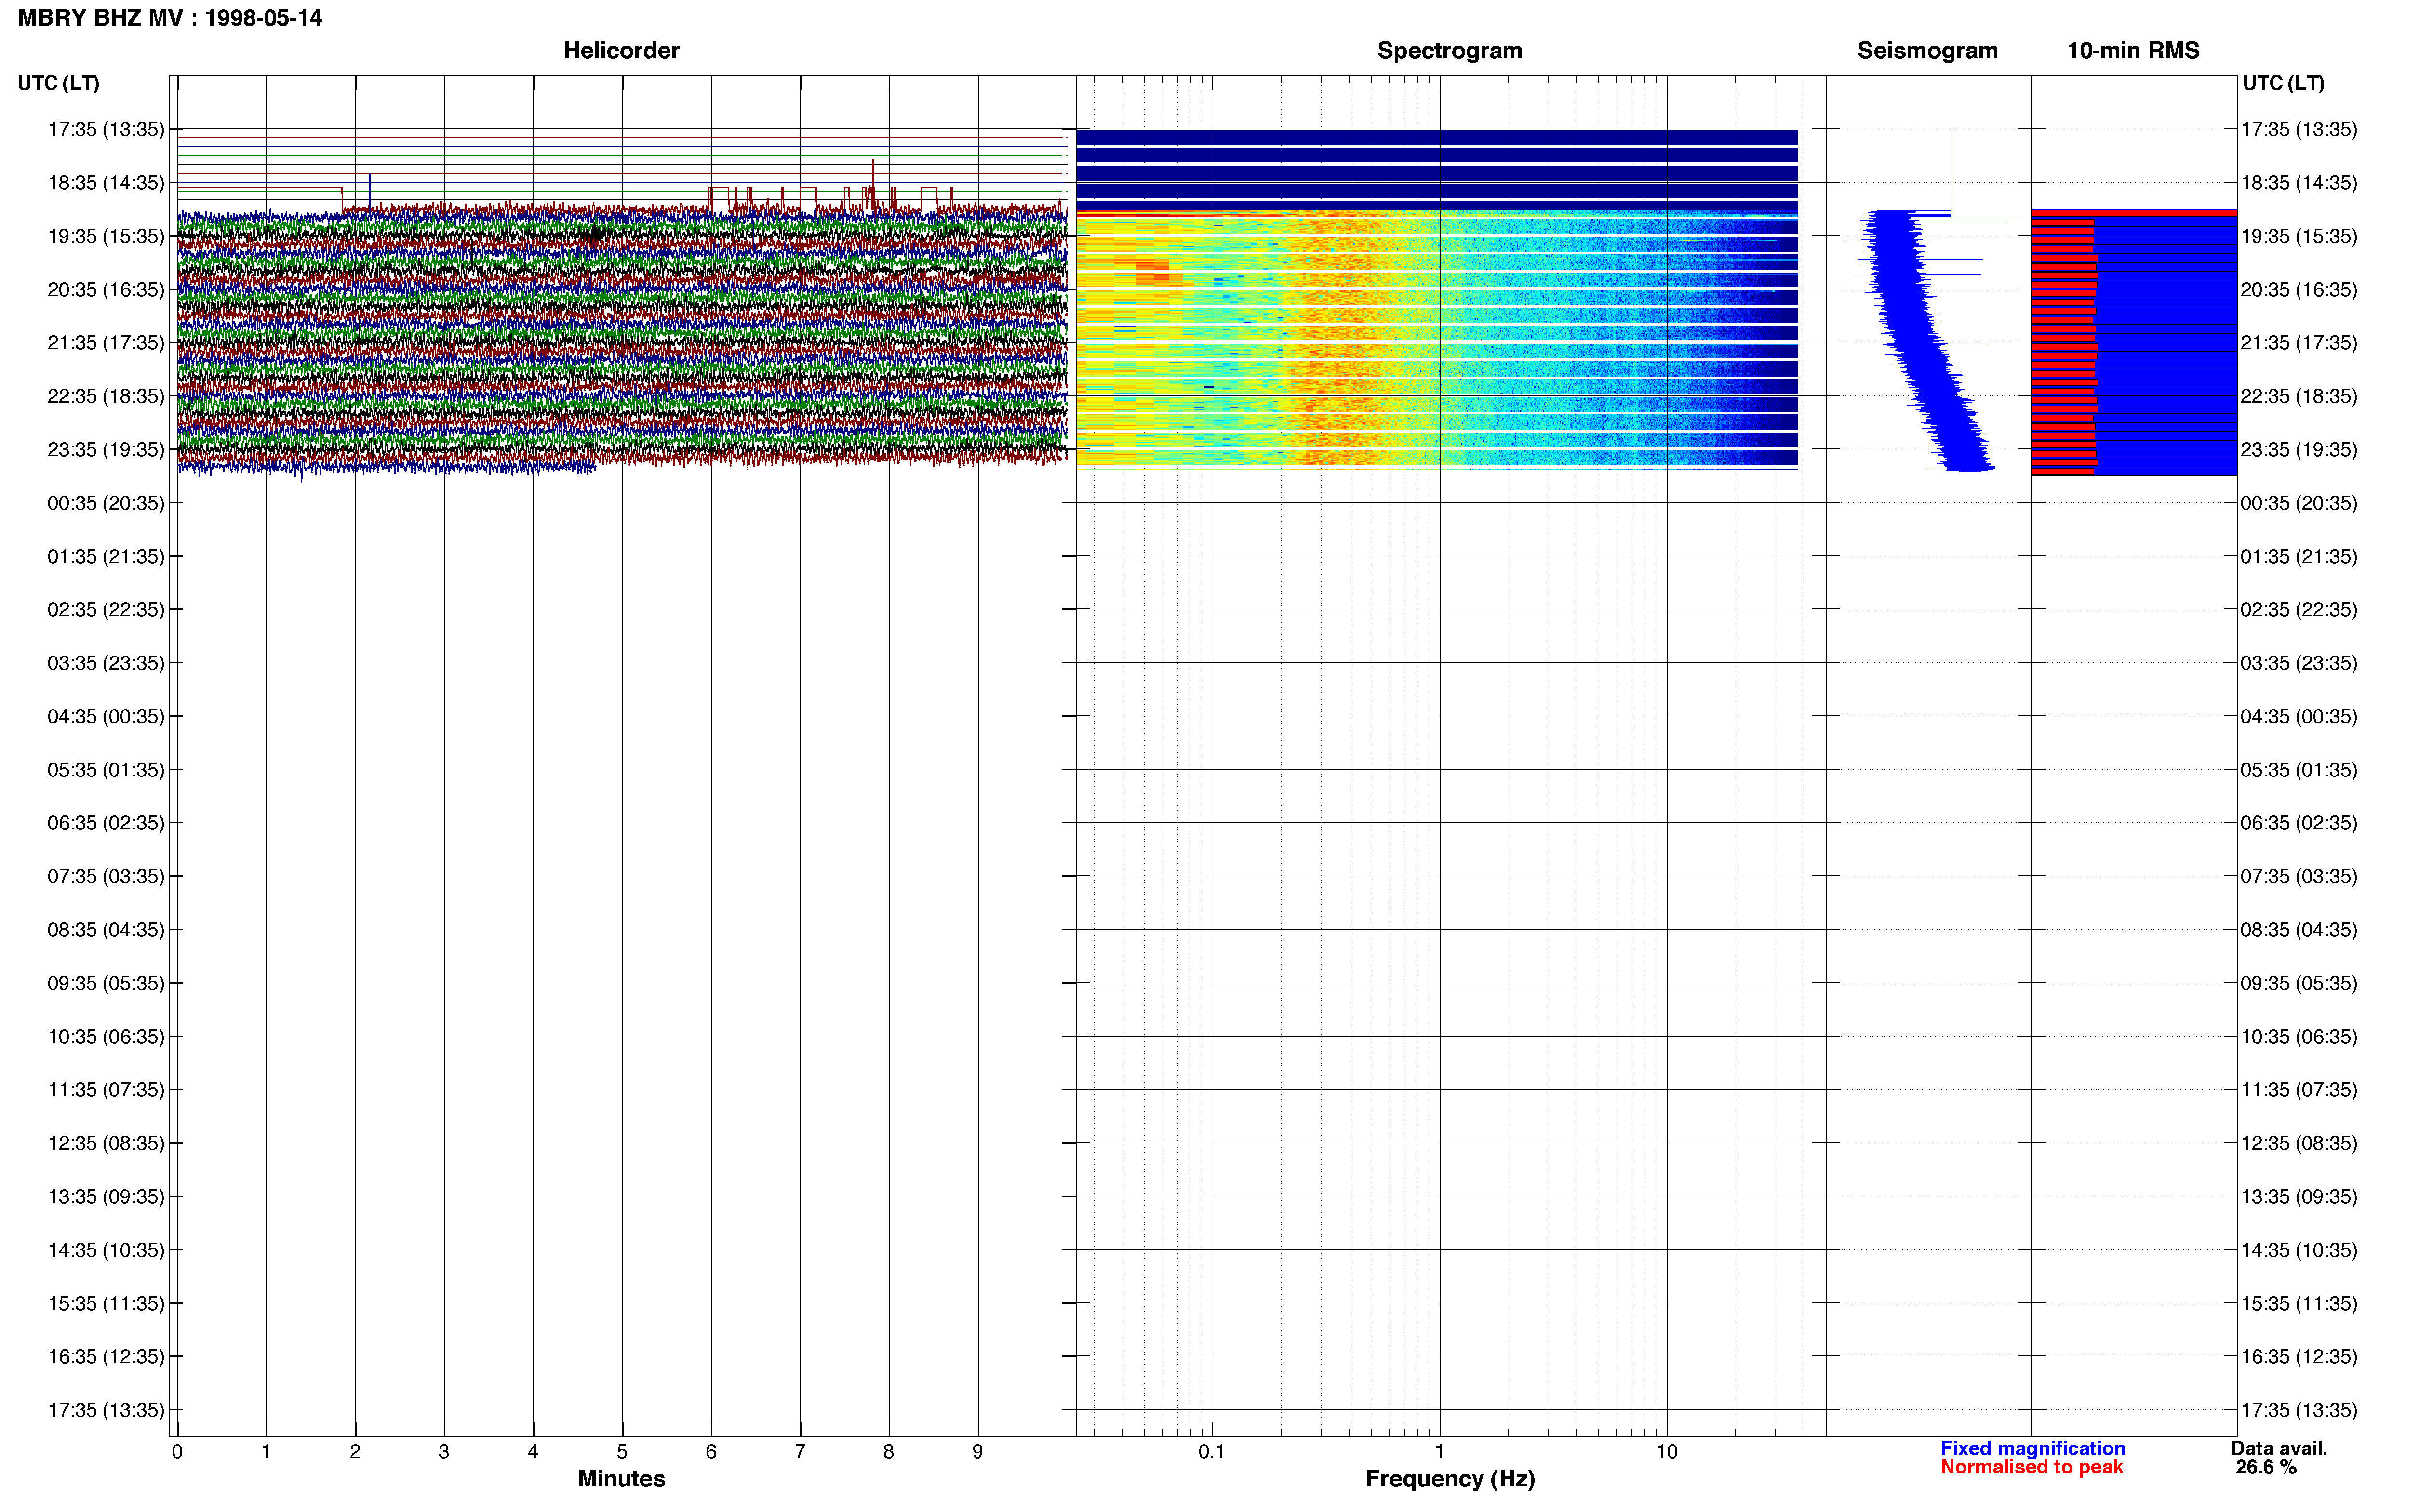Click the 'Spectrogram' panel heading

click(1450, 51)
